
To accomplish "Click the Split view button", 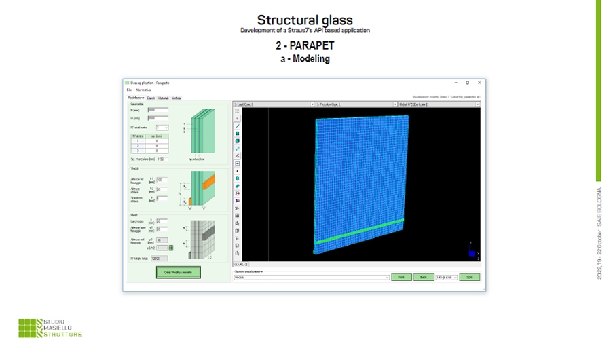I will point(468,278).
